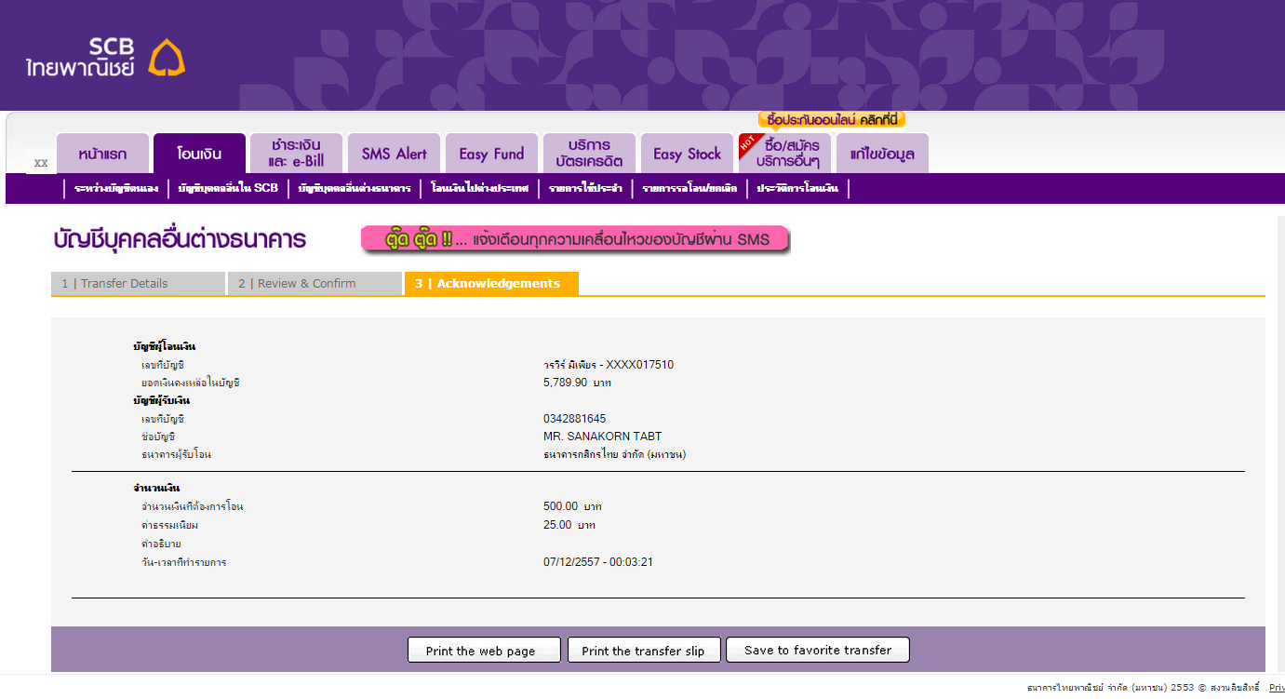Click the จำนวนเงิน section heading
This screenshot has height=699, width=1285.
point(156,488)
